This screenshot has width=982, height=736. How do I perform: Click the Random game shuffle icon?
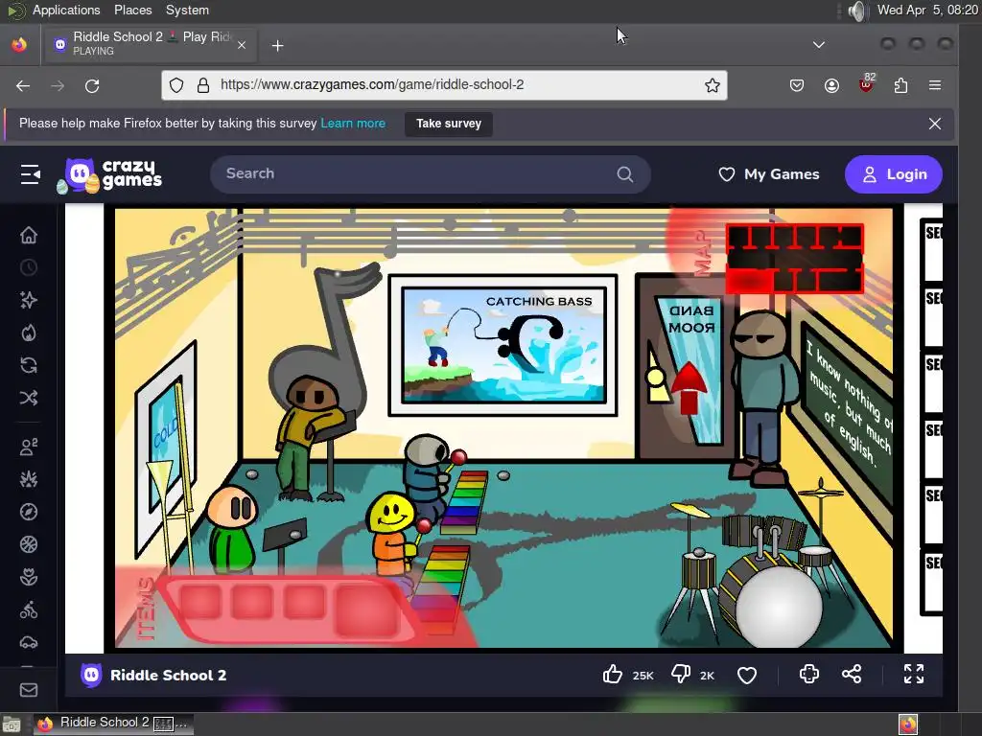[28, 398]
